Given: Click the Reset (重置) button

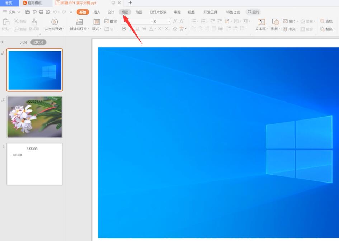Looking at the screenshot, I should [x=110, y=21].
